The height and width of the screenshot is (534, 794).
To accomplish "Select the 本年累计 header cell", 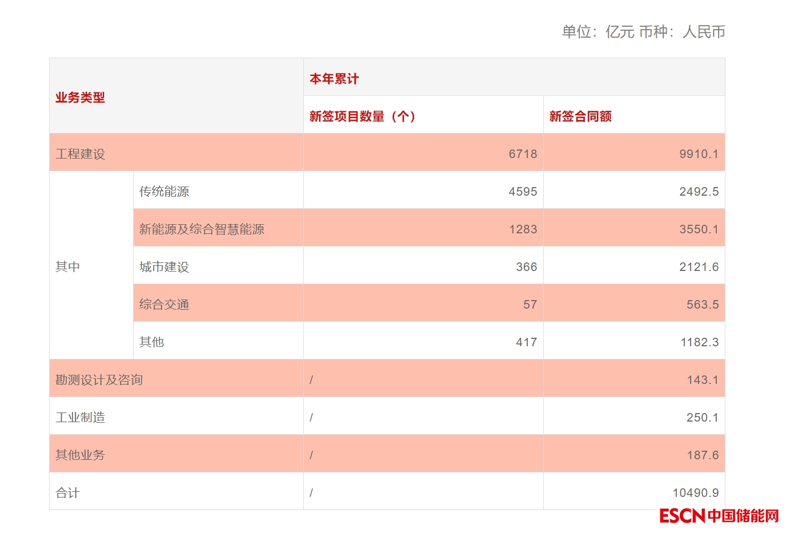I will [334, 79].
